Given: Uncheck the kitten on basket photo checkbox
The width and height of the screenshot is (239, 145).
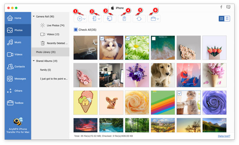Looking at the screenshot, I should coord(180,93).
